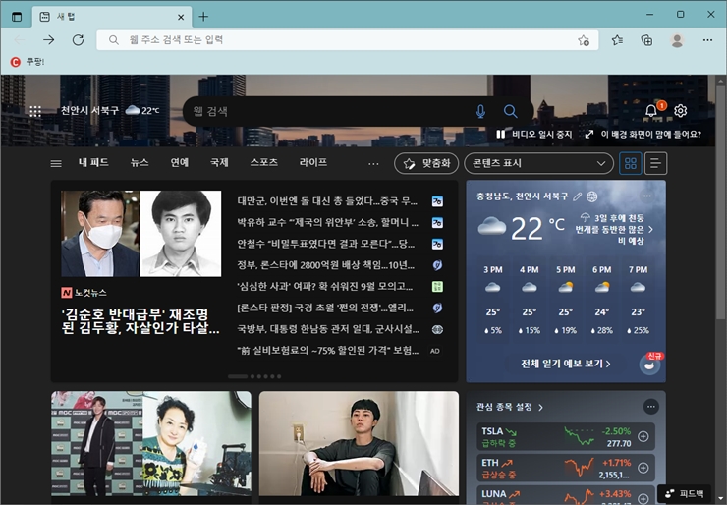727x505 pixels.
Task: Switch to grid layout view
Action: point(631,163)
